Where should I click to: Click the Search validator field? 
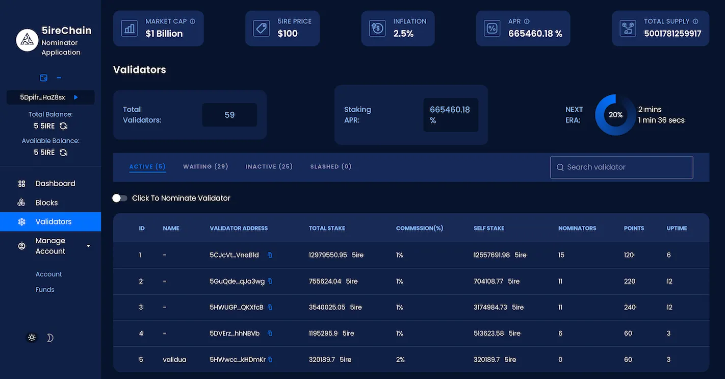click(x=622, y=167)
